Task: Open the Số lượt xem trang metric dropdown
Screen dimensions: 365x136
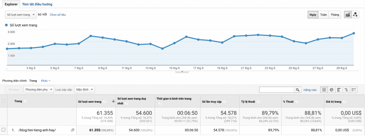Action: click(x=21, y=15)
